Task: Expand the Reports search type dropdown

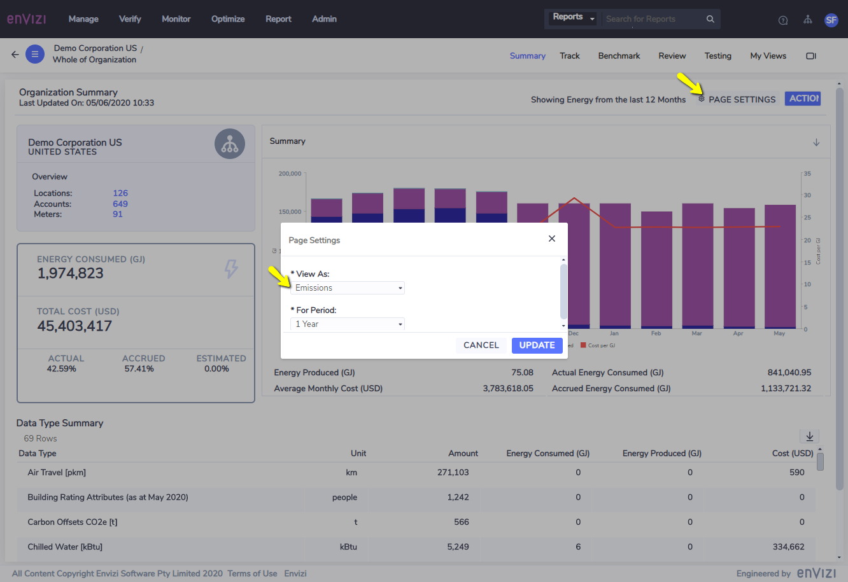Action: point(574,18)
